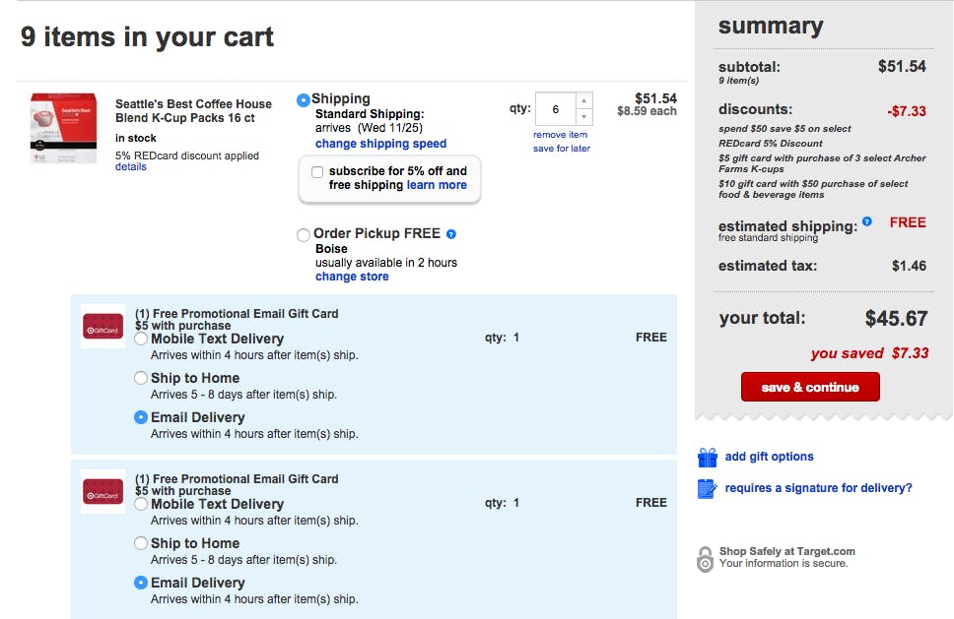Enable subscribe for 5% off checkbox

(317, 172)
